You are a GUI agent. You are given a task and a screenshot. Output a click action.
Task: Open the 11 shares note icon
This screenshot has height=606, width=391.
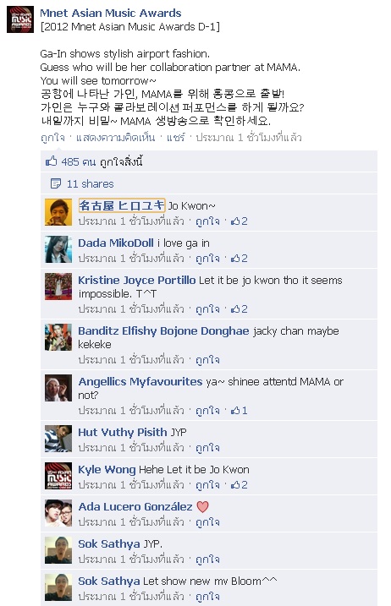pos(56,183)
